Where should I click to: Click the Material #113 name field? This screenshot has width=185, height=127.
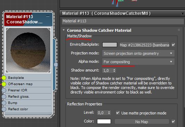click(x=123, y=21)
